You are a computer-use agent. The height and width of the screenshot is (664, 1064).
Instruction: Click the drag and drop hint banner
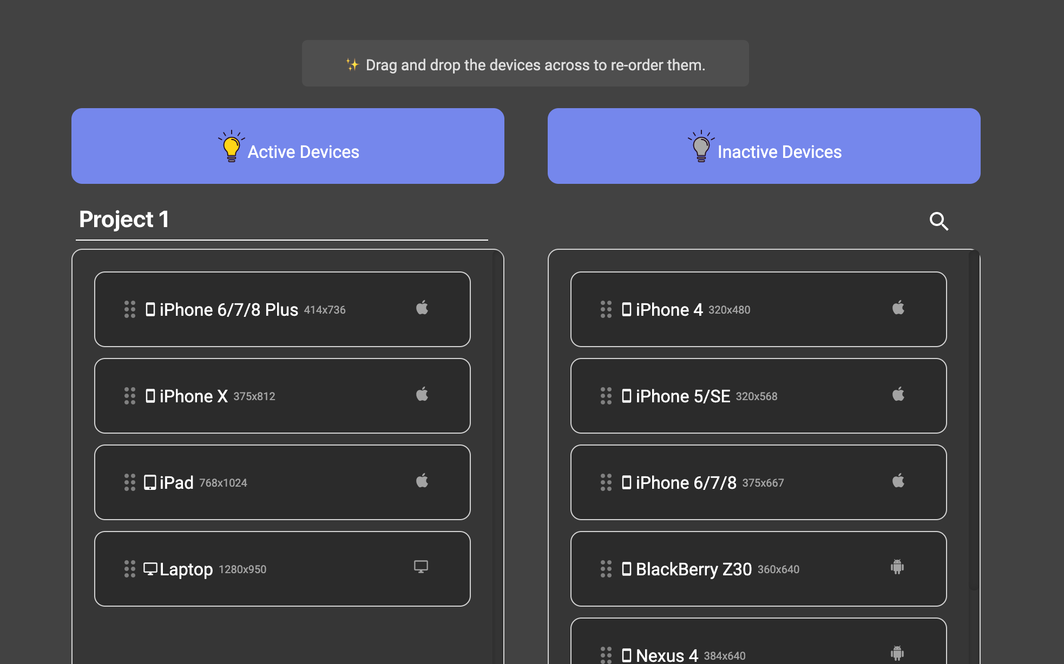[x=526, y=63]
